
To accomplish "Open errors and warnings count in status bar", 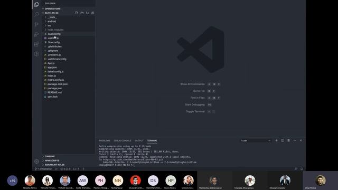I will tap(65, 169).
